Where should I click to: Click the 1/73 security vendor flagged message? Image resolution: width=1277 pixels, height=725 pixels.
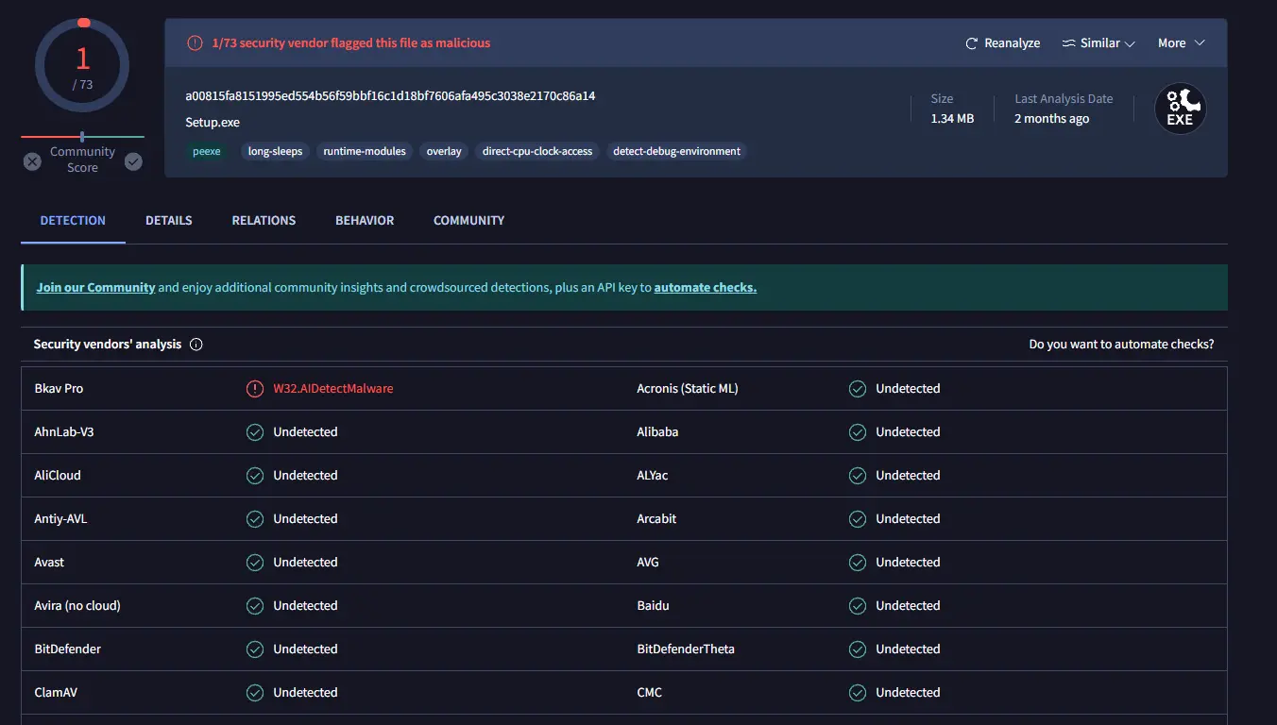click(x=351, y=43)
